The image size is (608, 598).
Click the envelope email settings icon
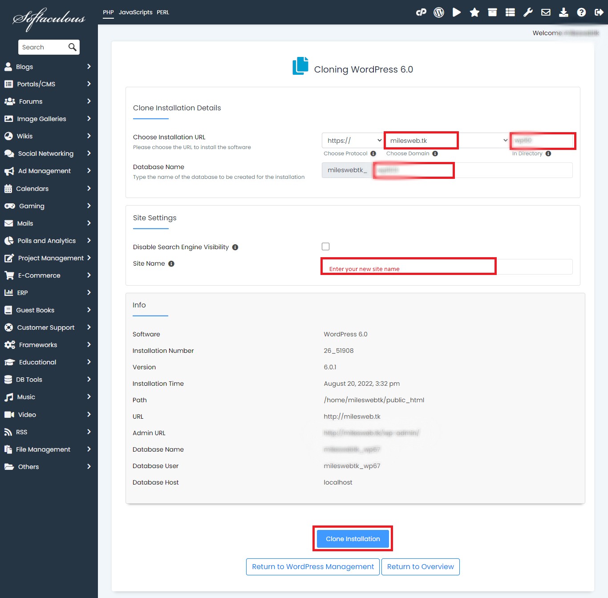point(546,12)
